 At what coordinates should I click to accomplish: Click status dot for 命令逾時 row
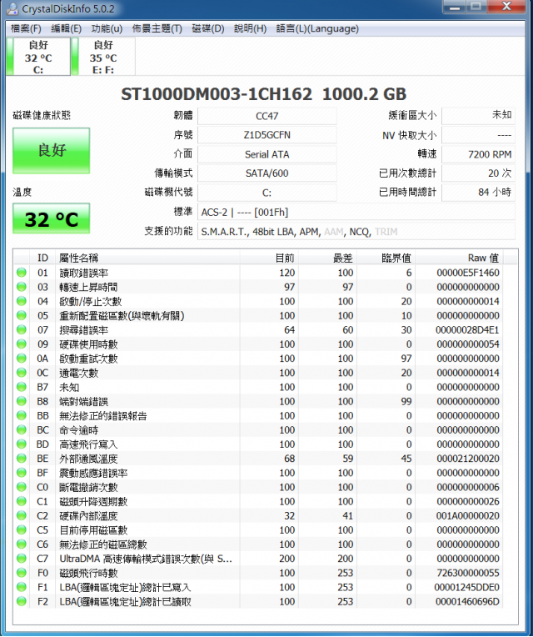point(22,430)
